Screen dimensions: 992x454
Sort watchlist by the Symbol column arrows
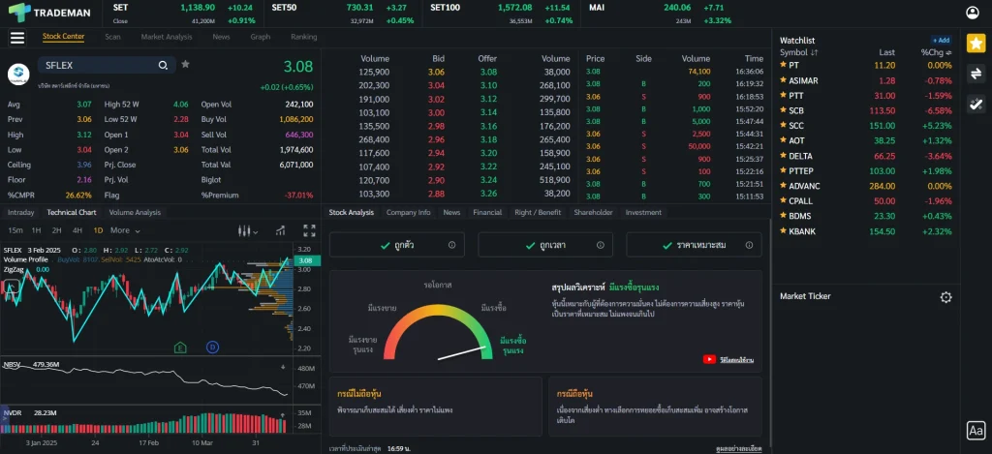click(x=814, y=52)
